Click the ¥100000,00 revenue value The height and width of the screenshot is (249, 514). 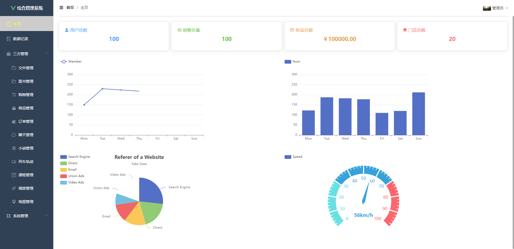click(340, 39)
